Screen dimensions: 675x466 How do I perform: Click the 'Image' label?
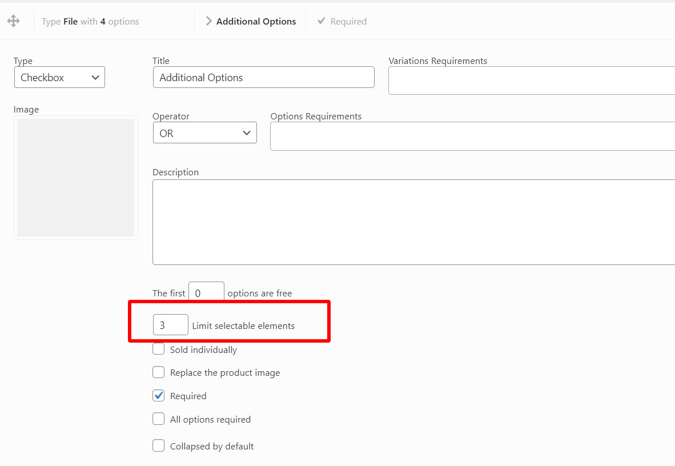pyautogui.click(x=26, y=110)
